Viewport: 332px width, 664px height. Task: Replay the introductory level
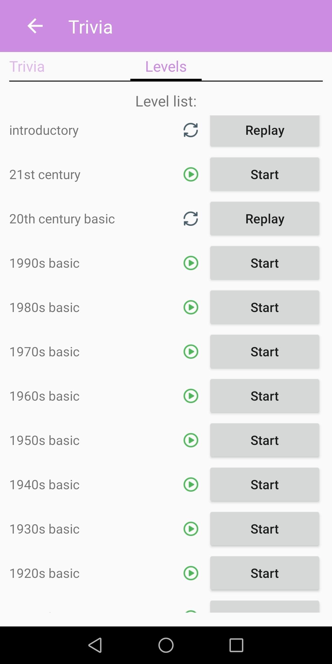click(x=265, y=130)
